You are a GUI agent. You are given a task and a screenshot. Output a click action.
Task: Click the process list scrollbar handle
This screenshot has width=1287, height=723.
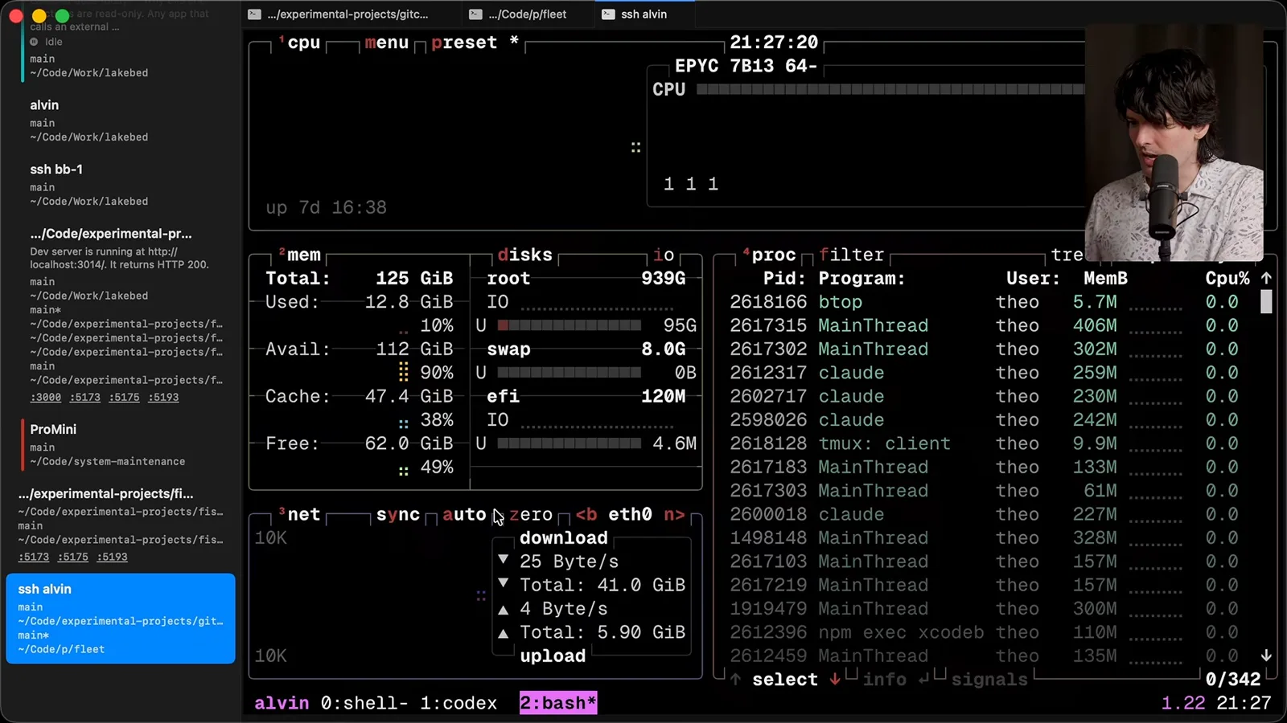pyautogui.click(x=1266, y=301)
